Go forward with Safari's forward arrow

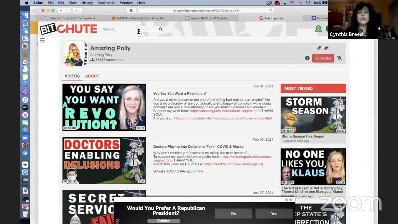[67, 11]
